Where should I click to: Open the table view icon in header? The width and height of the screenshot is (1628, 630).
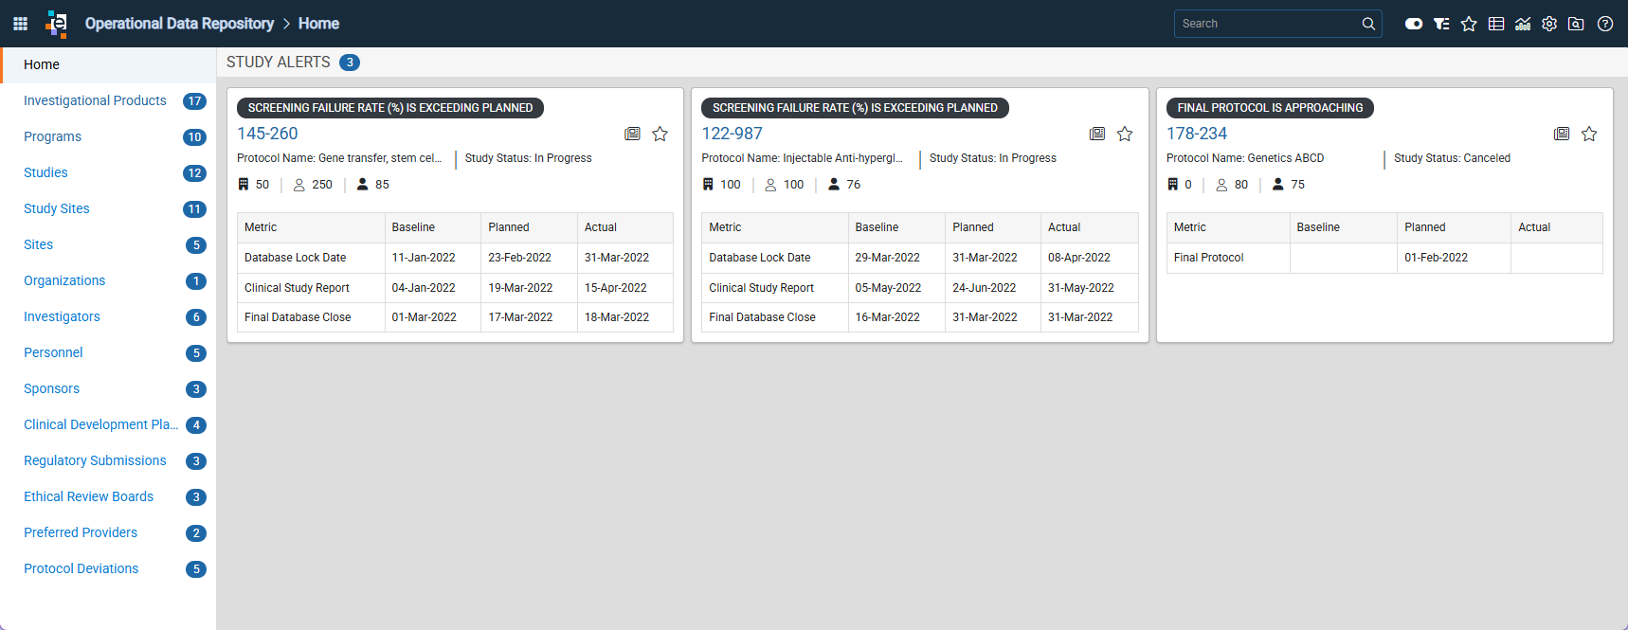tap(1496, 24)
